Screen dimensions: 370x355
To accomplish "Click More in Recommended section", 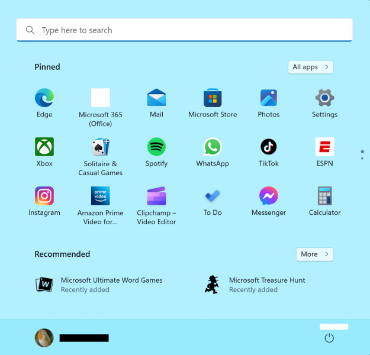I will click(x=315, y=254).
